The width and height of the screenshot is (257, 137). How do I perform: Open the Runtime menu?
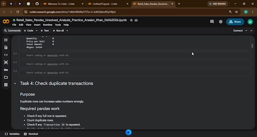[x=48, y=25]
